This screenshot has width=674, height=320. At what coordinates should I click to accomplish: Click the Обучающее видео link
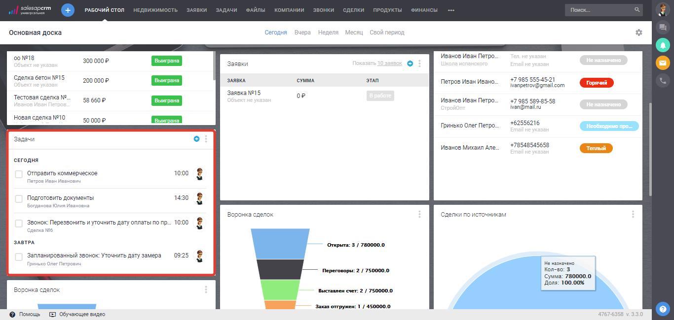pyautogui.click(x=82, y=314)
